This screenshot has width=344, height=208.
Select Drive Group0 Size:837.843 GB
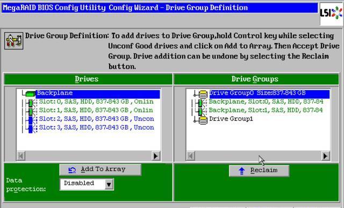pos(269,94)
